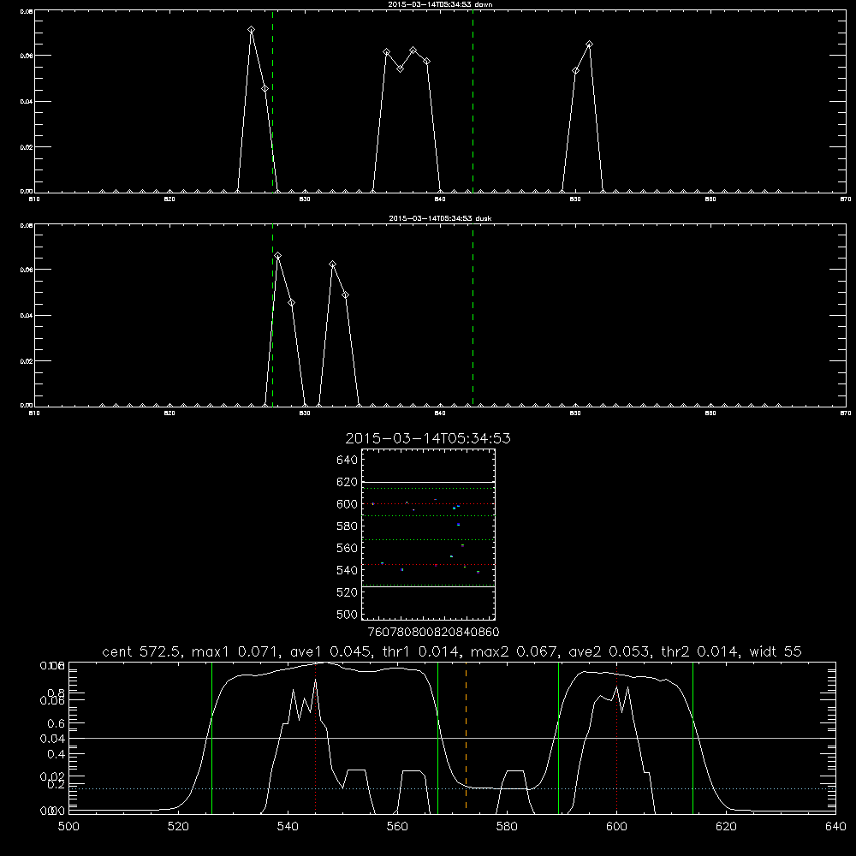The image size is (856, 856).
Task: Click the '2015-03-14T05:34:53 dusk' plot title
Action: 440,218
